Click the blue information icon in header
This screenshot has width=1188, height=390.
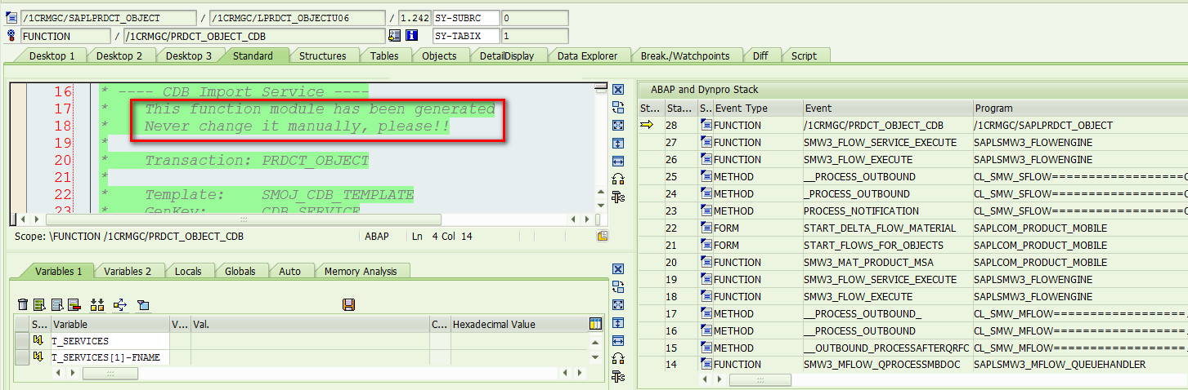(x=412, y=36)
